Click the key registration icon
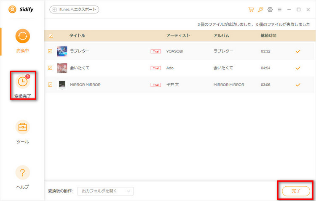 coord(260,9)
